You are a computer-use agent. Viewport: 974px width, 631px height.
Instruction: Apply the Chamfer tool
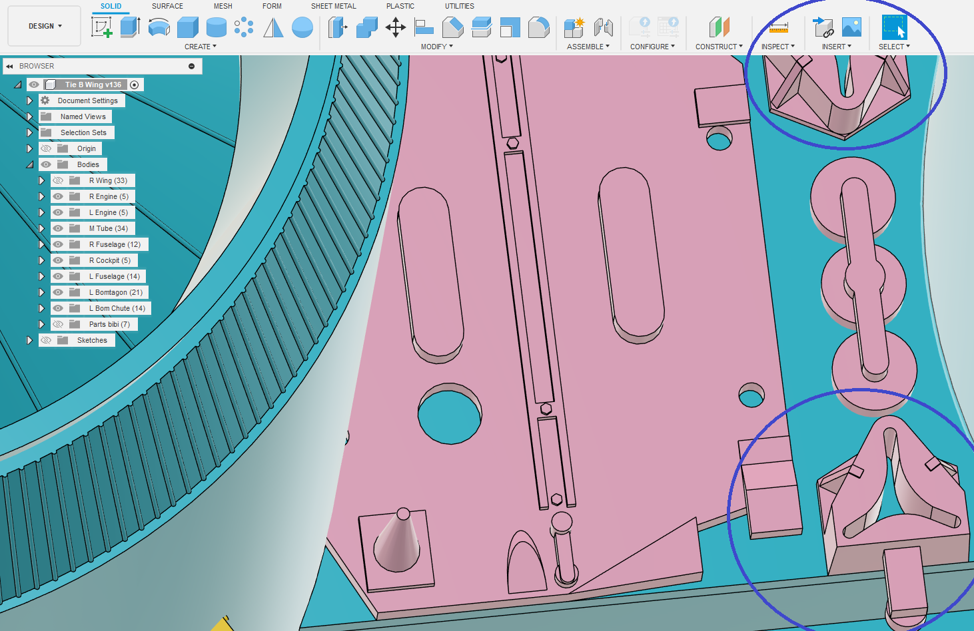453,27
